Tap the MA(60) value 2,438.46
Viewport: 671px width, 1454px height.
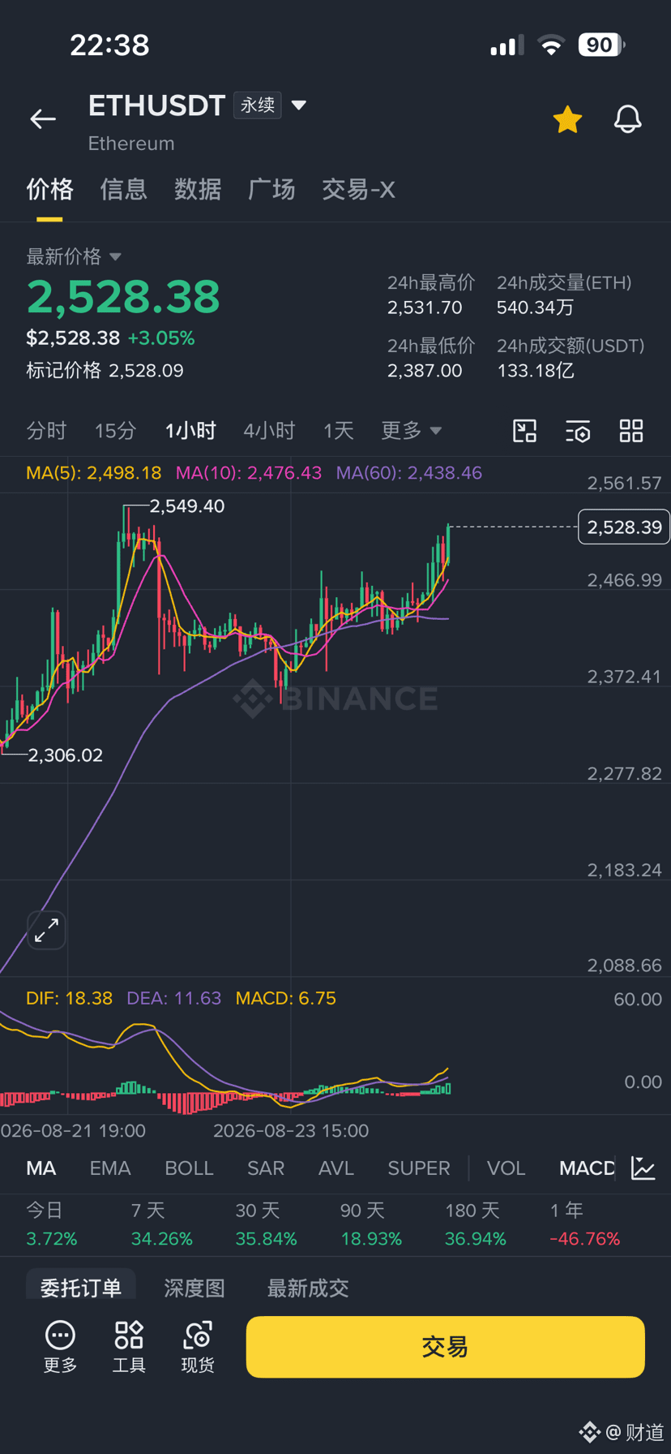[409, 472]
